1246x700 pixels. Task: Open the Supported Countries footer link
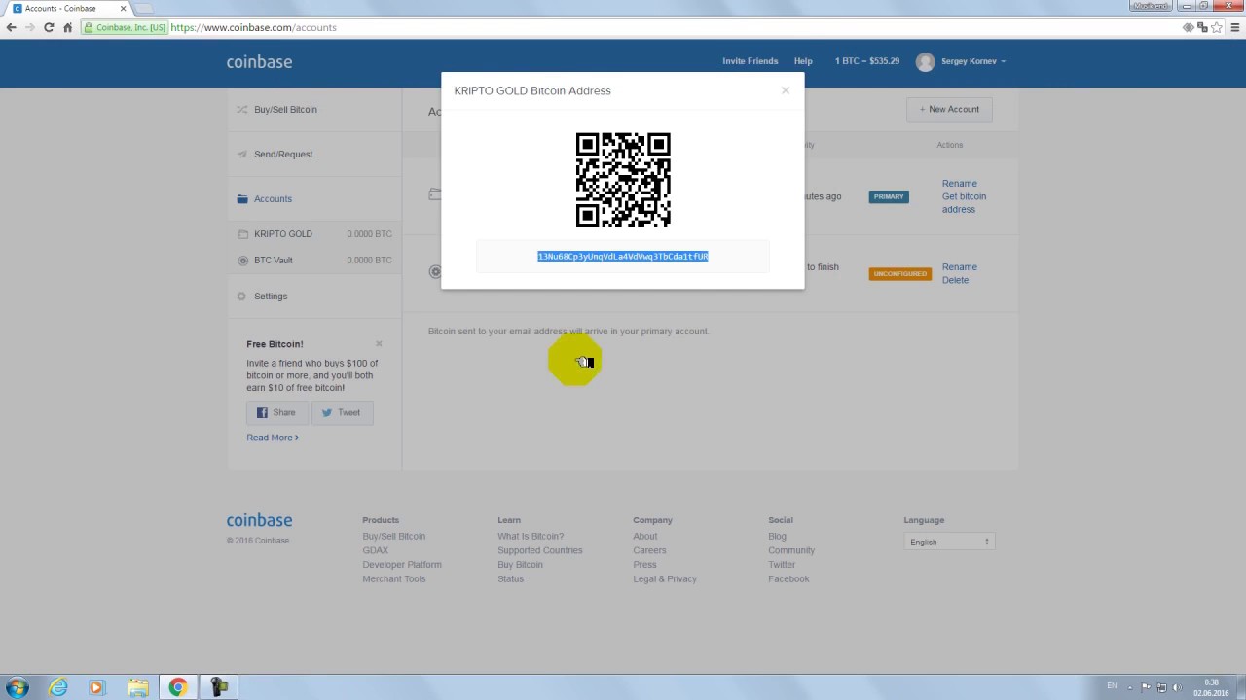point(540,550)
